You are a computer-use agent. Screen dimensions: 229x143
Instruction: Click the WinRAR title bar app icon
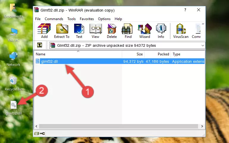tap(36, 10)
